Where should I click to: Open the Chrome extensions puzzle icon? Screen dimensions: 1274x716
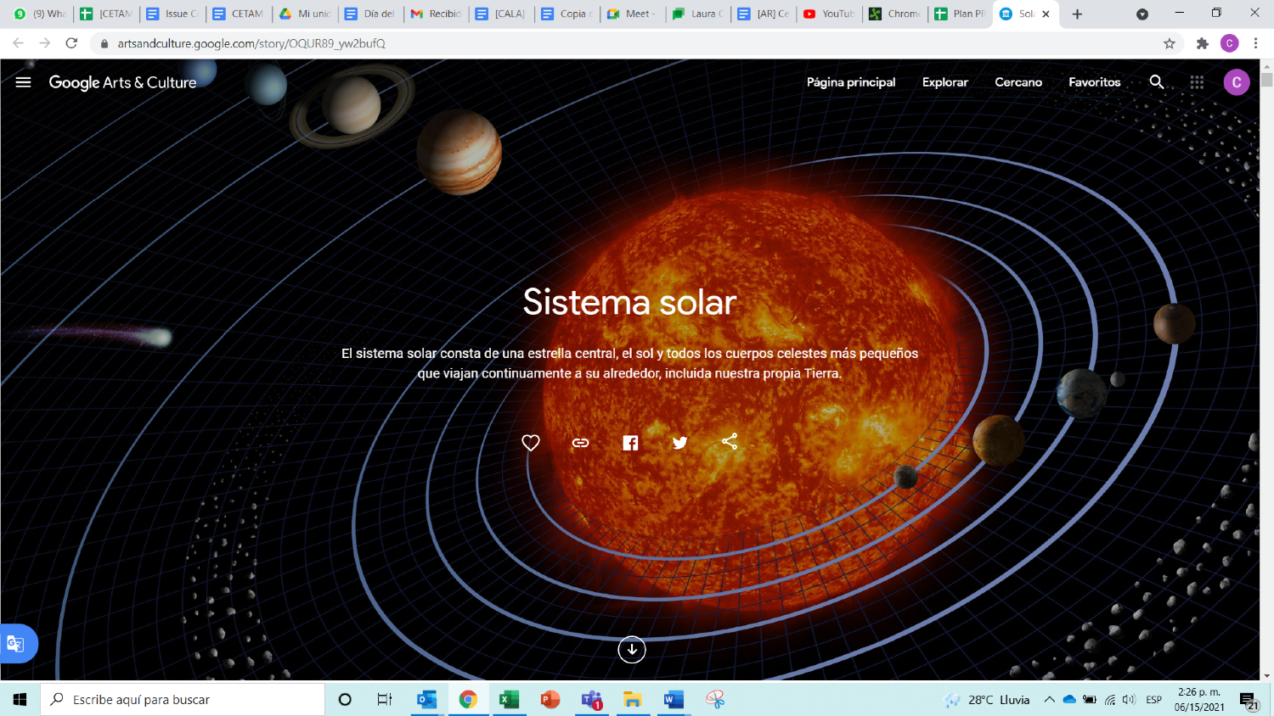pos(1202,43)
